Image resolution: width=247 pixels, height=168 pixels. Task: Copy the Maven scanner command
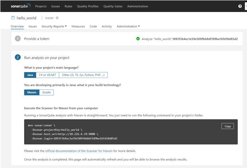[227, 126]
